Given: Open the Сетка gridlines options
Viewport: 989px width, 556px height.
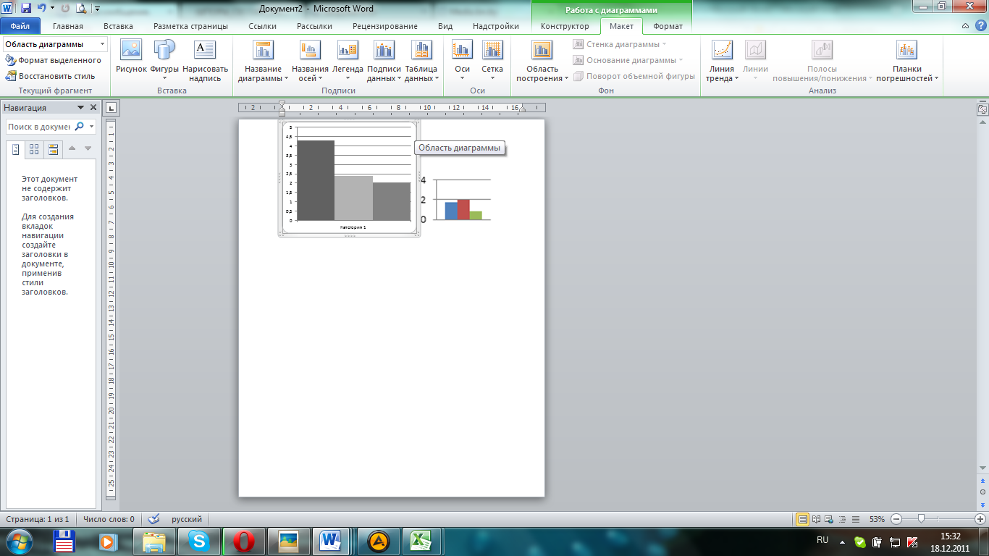Looking at the screenshot, I should [492, 61].
